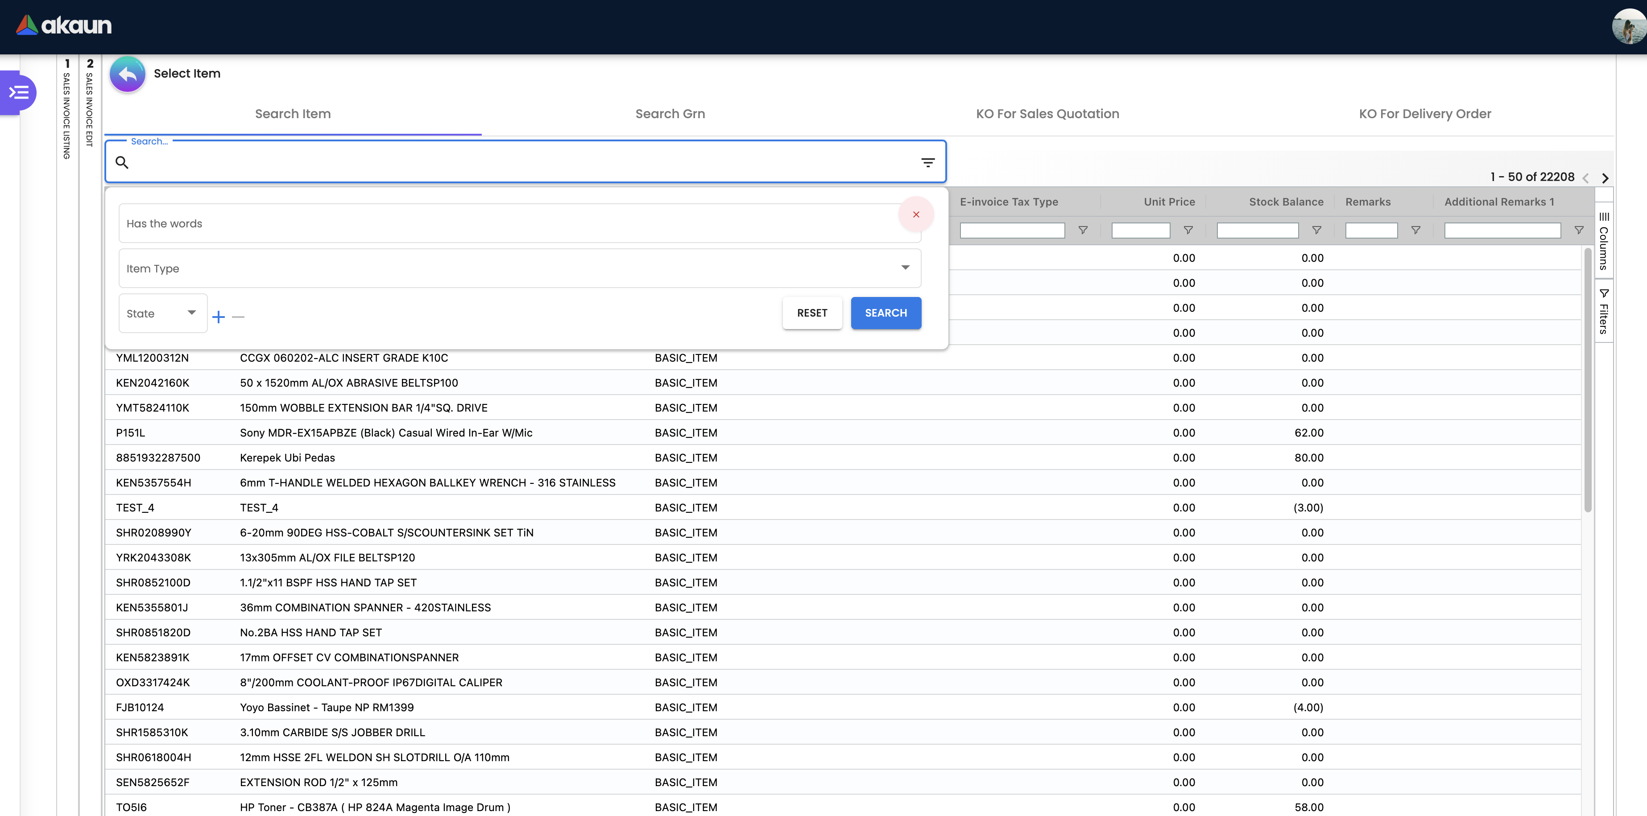Open the Filters side panel

pos(1604,311)
